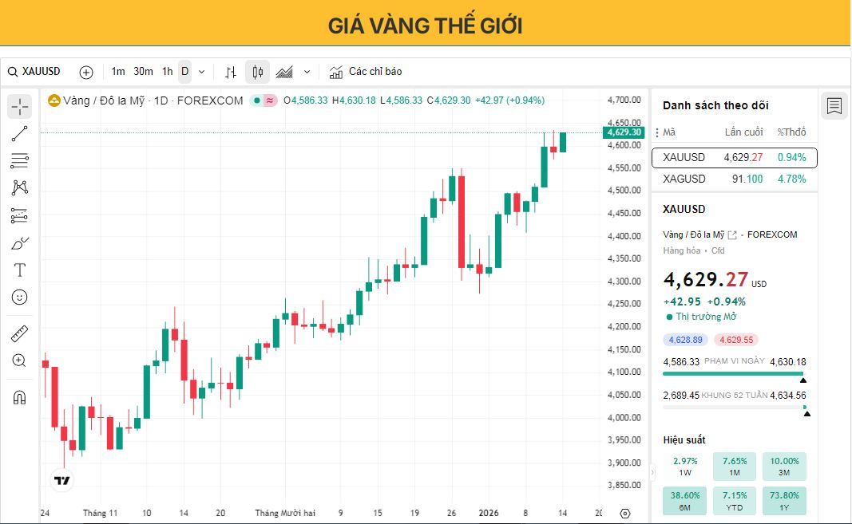Select the crosshair cursor tool

coord(19,104)
